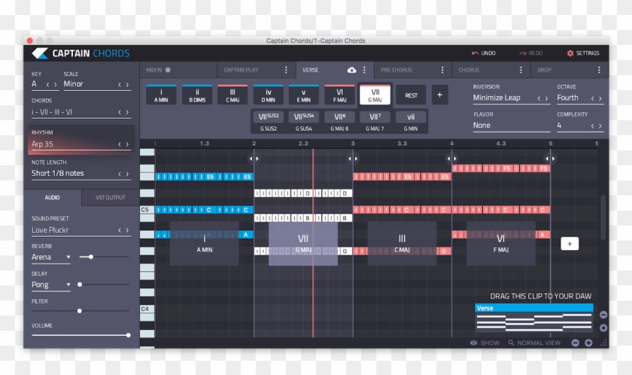Increase complexity with right arrow
632x375 pixels.
pos(600,126)
